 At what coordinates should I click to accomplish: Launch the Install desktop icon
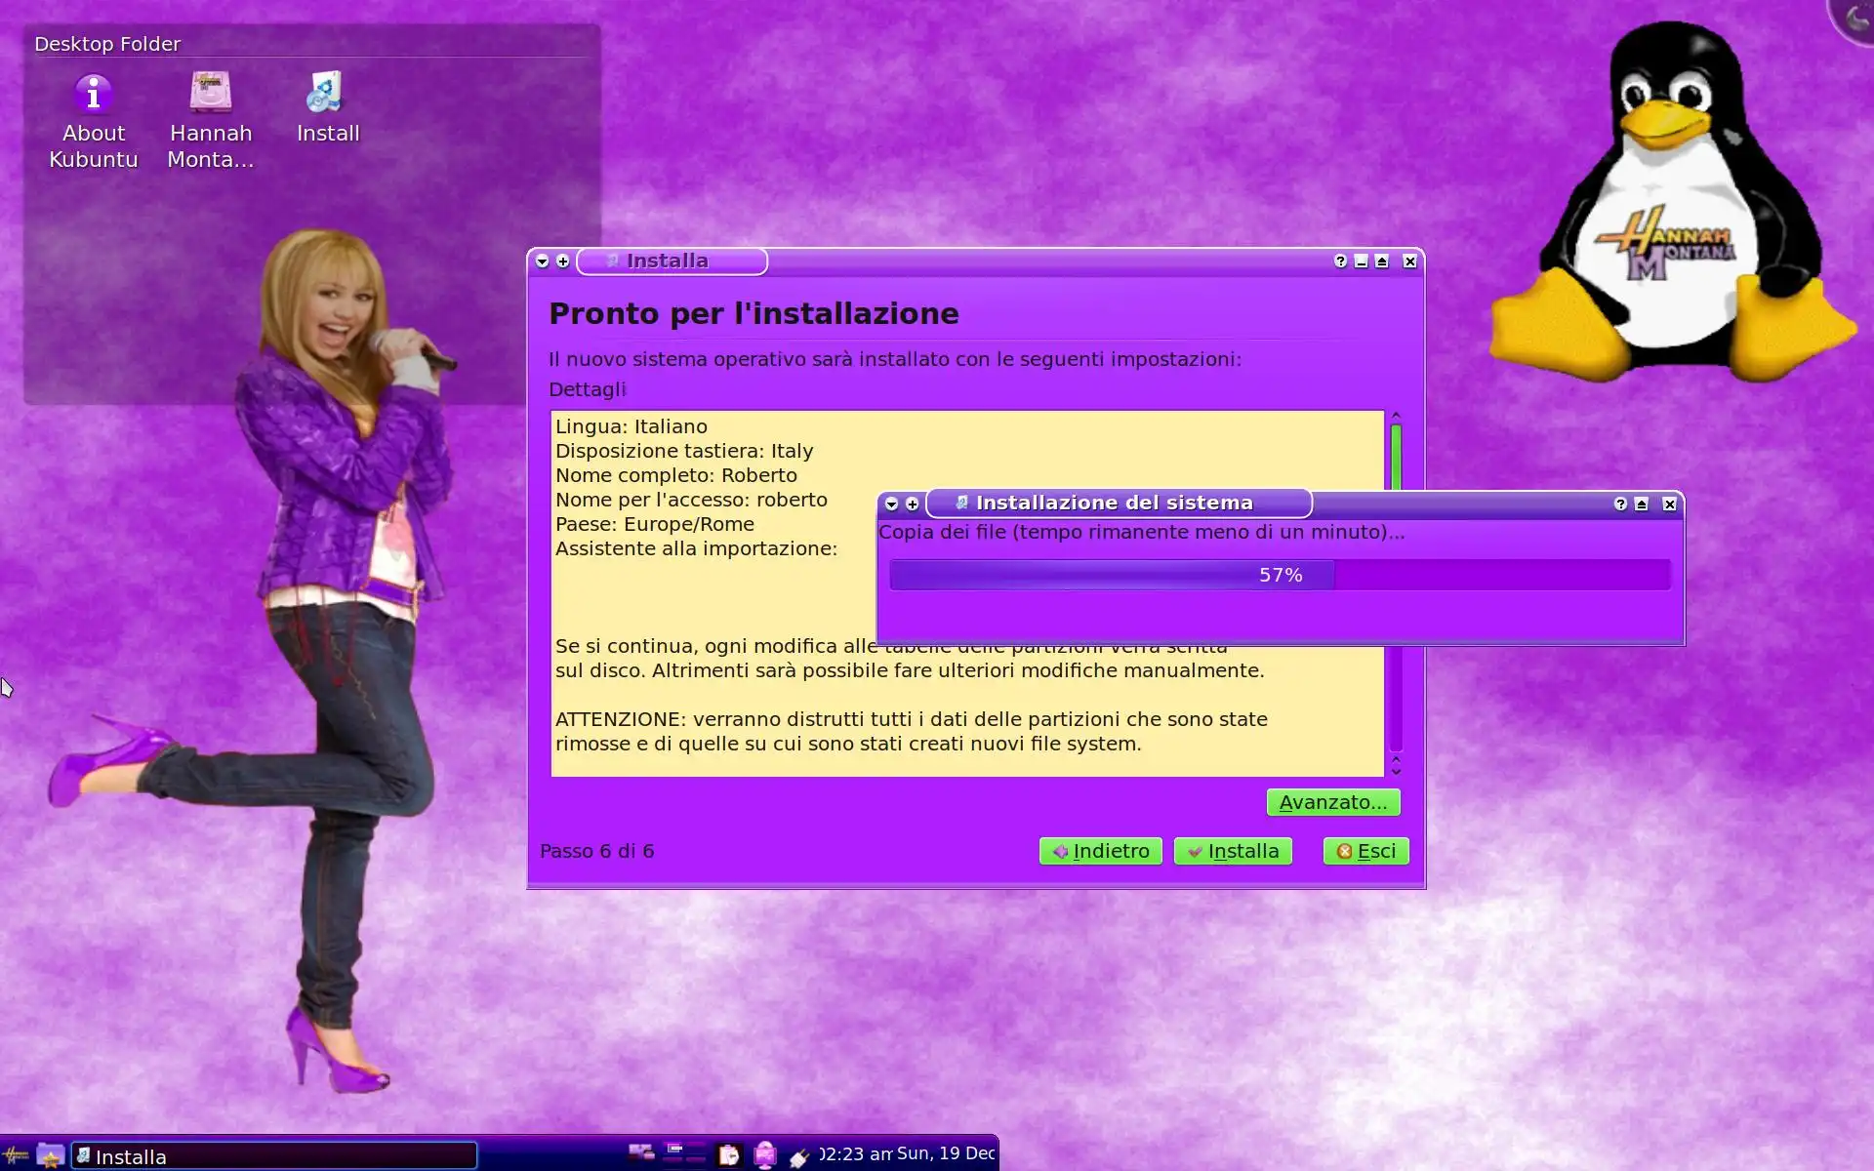(326, 94)
